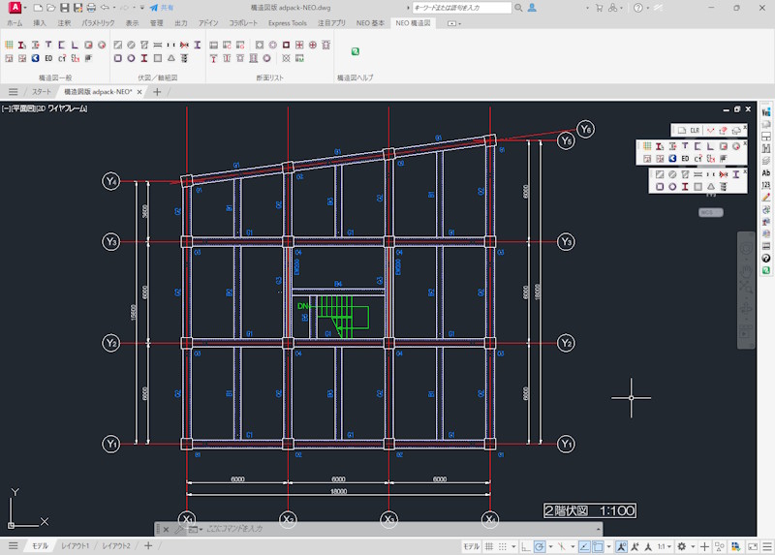The width and height of the screenshot is (775, 555).
Task: Select the ED tool in the ribbon
Action: pyautogui.click(x=48, y=58)
